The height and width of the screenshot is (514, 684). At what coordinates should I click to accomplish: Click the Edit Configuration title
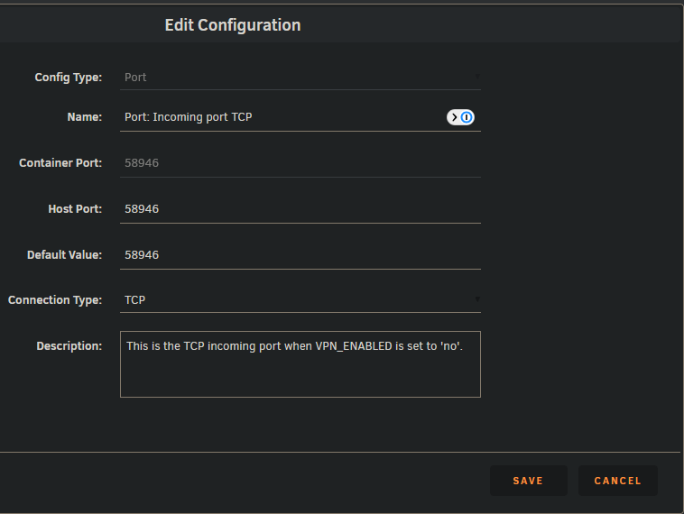pos(233,25)
